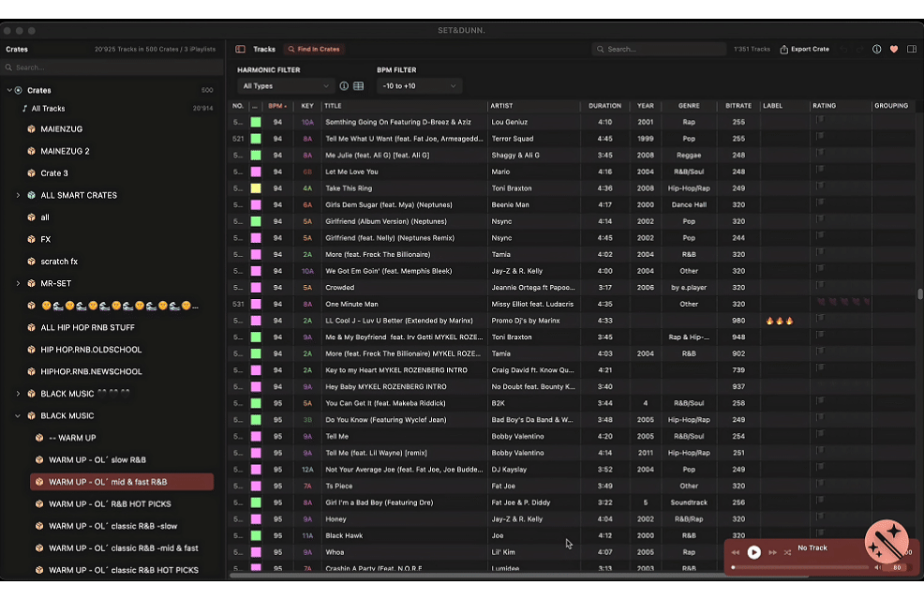Click the next track forward icon
Viewport: 924px width, 600px height.
[x=772, y=552]
